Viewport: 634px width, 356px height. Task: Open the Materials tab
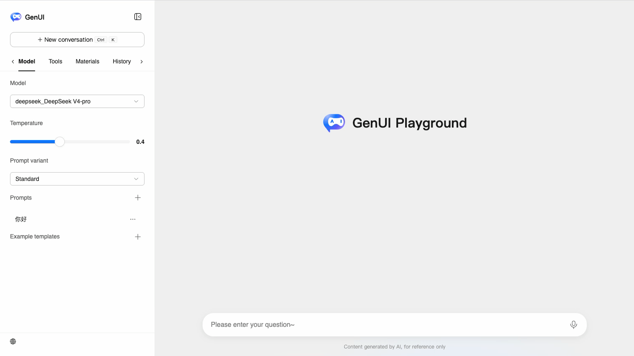click(87, 61)
